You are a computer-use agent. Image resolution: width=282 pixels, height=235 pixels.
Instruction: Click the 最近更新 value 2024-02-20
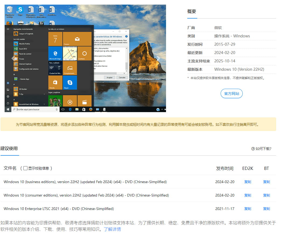225,53
